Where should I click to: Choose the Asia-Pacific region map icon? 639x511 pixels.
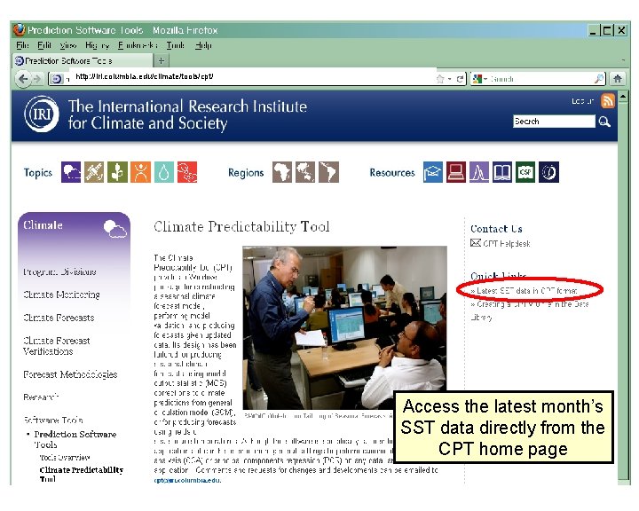pos(305,172)
